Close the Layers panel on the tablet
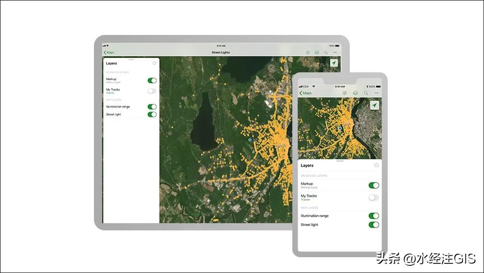484x273 pixels. coord(154,63)
